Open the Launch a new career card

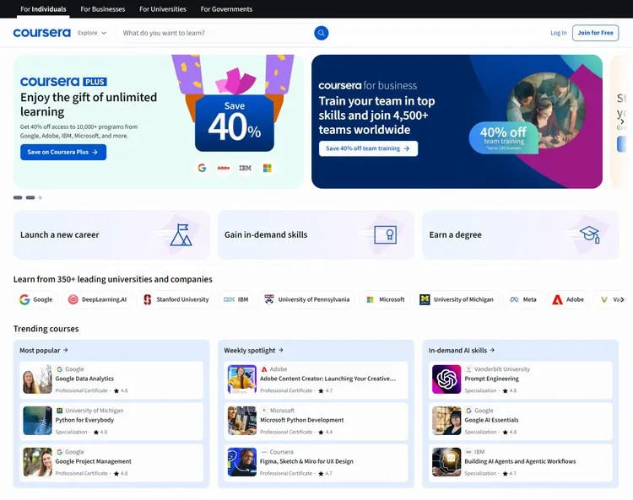tap(111, 234)
